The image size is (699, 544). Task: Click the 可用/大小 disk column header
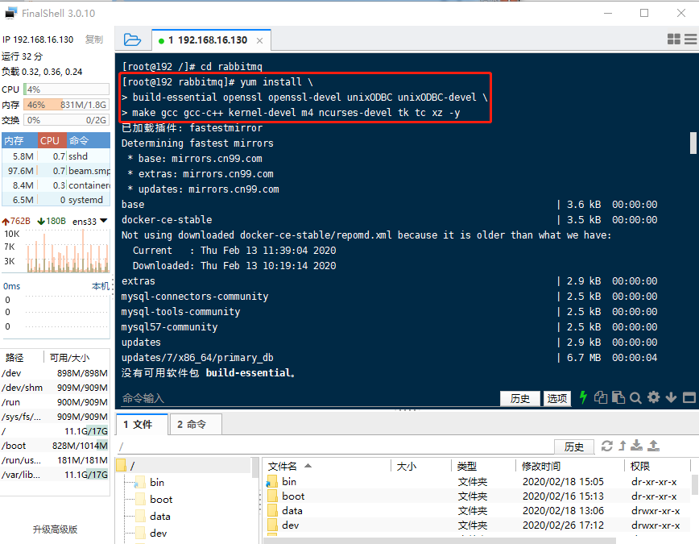(77, 358)
